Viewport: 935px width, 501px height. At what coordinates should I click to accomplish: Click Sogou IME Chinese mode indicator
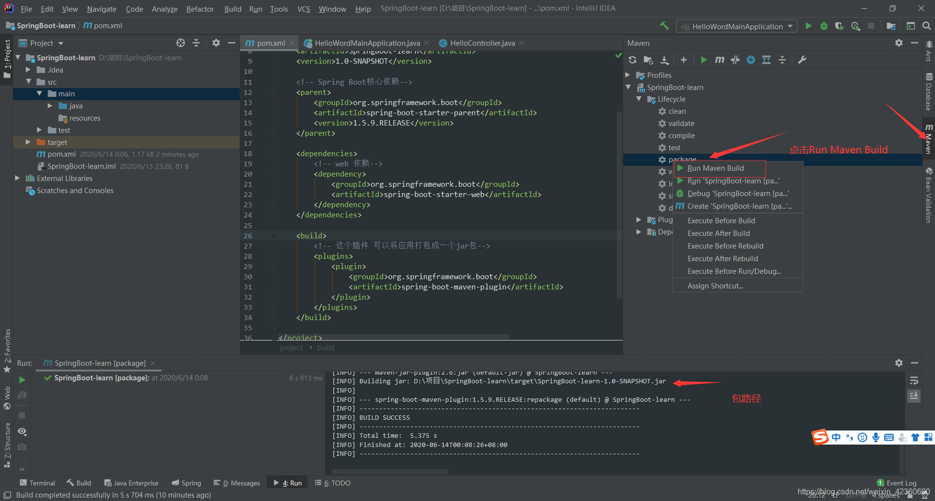coord(836,437)
